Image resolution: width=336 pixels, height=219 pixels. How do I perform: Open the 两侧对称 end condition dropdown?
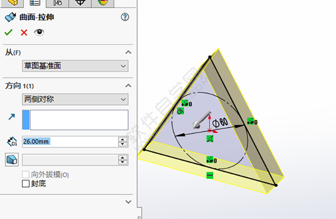click(x=75, y=99)
